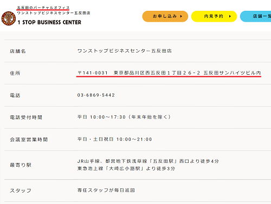The height and width of the screenshot is (204, 271).
Task: Click phone number 03-6869-5442
Action: pos(96,95)
